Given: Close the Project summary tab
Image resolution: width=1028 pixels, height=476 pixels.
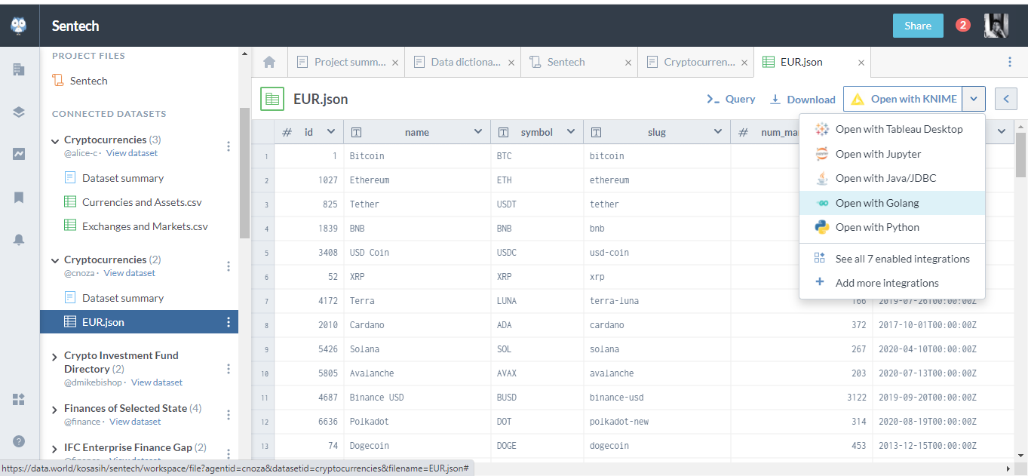Looking at the screenshot, I should [395, 63].
